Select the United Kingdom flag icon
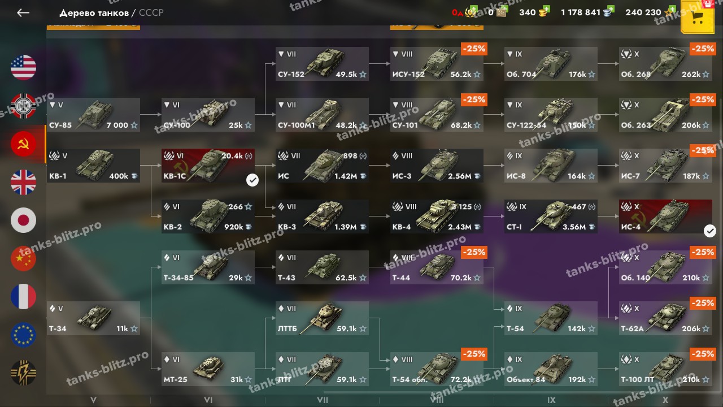This screenshot has width=723, height=407. coord(23,183)
